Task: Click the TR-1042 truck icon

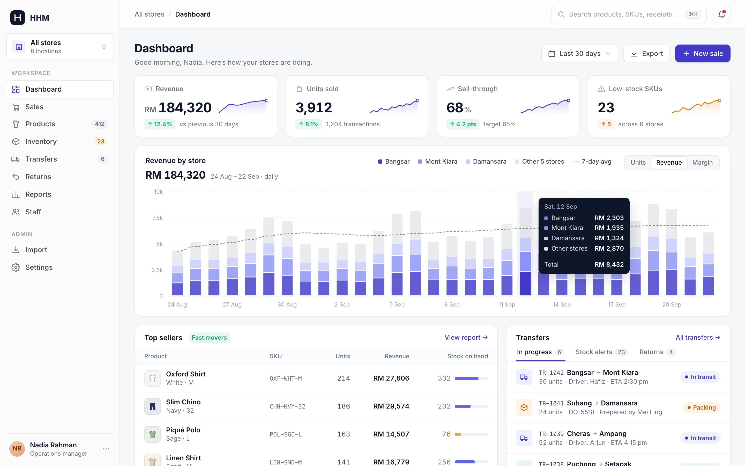Action: coord(524,377)
